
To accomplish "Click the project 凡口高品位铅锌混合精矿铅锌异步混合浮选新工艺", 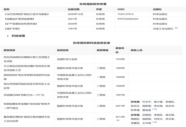I will click(x=27, y=68).
